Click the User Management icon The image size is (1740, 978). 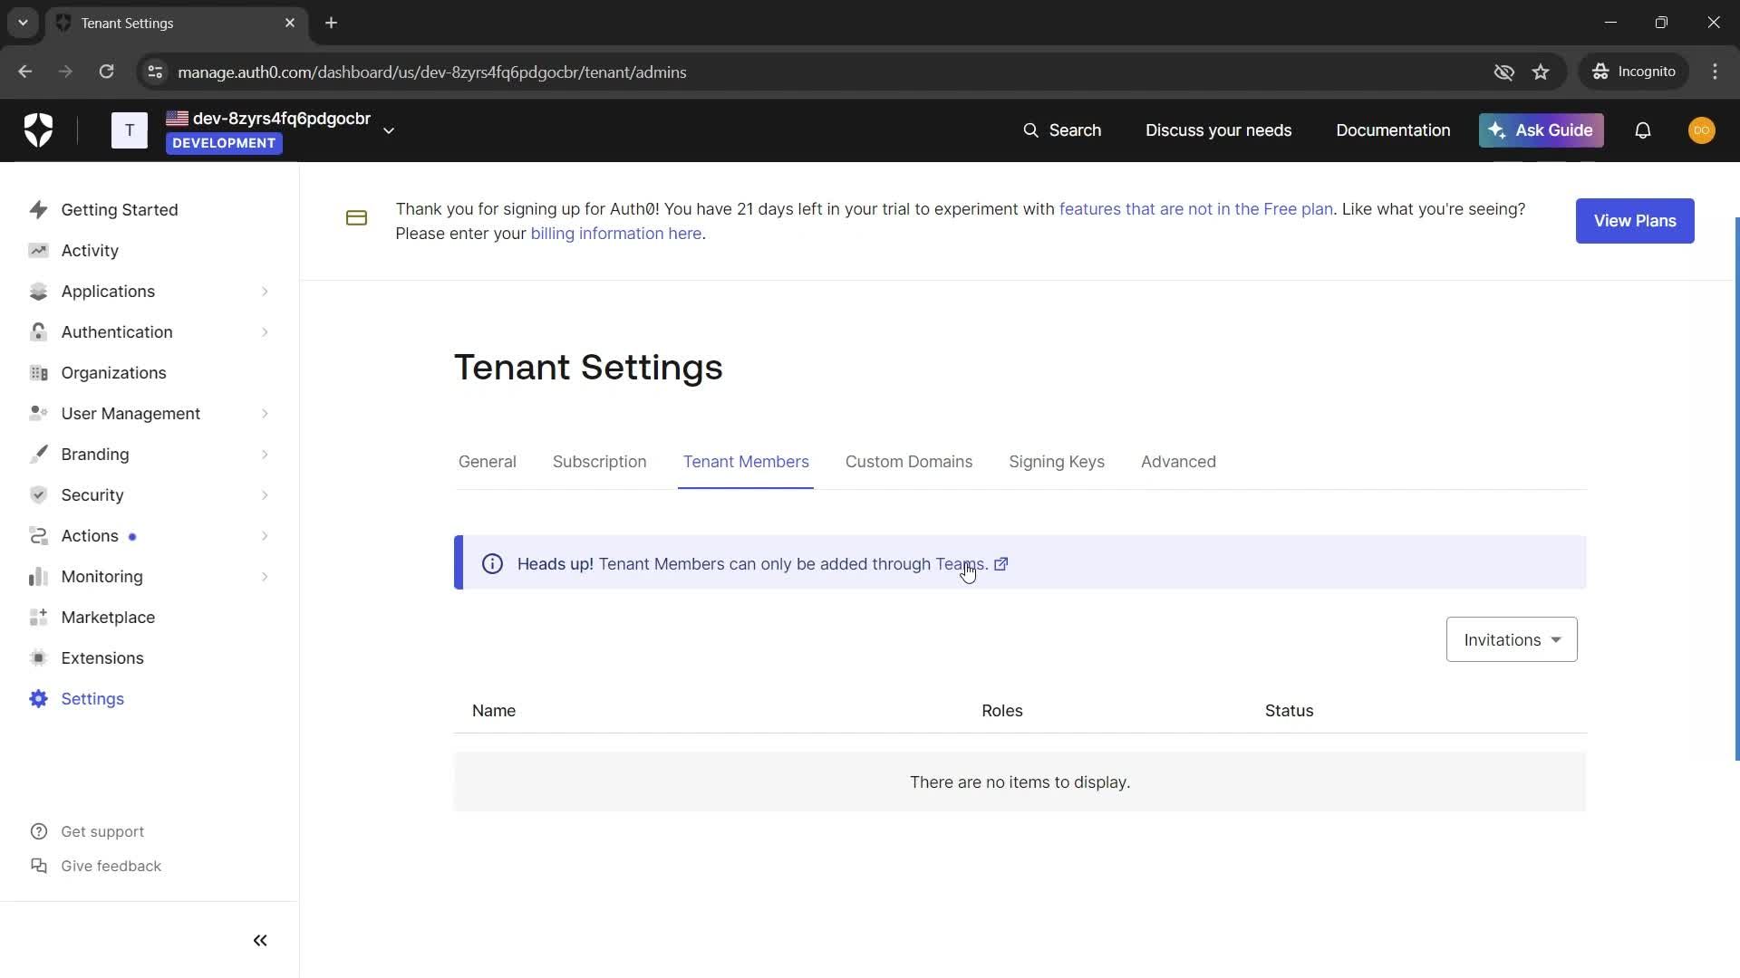tap(38, 414)
